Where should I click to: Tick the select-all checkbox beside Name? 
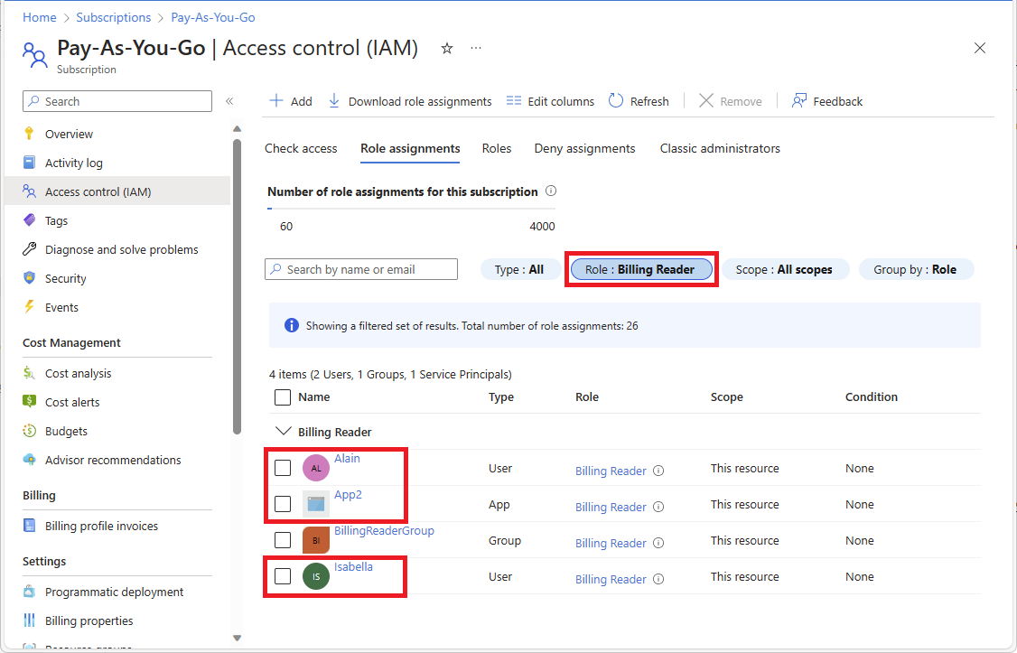pyautogui.click(x=282, y=396)
